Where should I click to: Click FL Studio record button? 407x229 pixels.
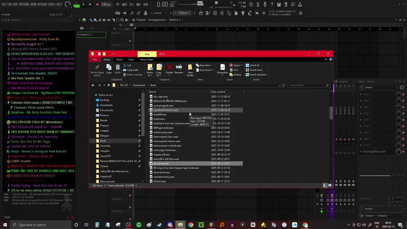click(x=97, y=4)
